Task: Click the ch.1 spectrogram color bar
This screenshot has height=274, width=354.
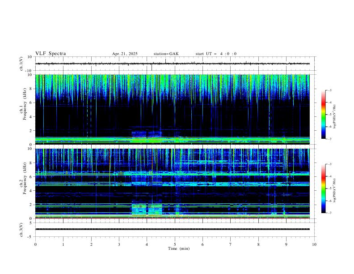Action: (x=323, y=115)
